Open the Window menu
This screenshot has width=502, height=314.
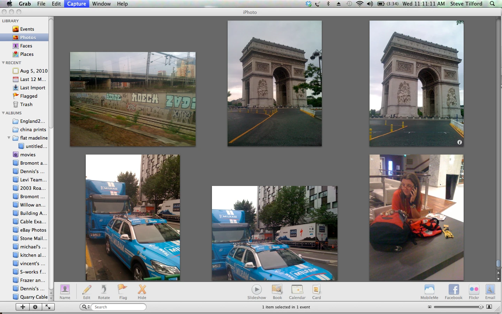[x=101, y=4]
